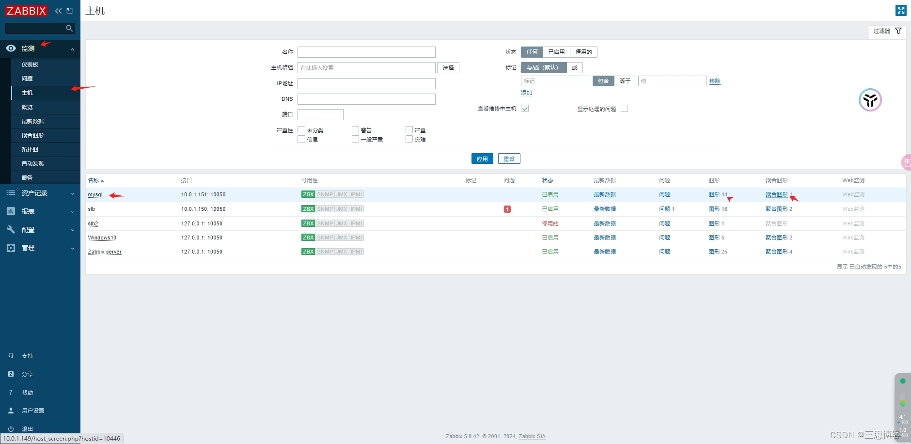Click the ZBX badge for slb2 host
The image size is (911, 444).
coord(308,223)
